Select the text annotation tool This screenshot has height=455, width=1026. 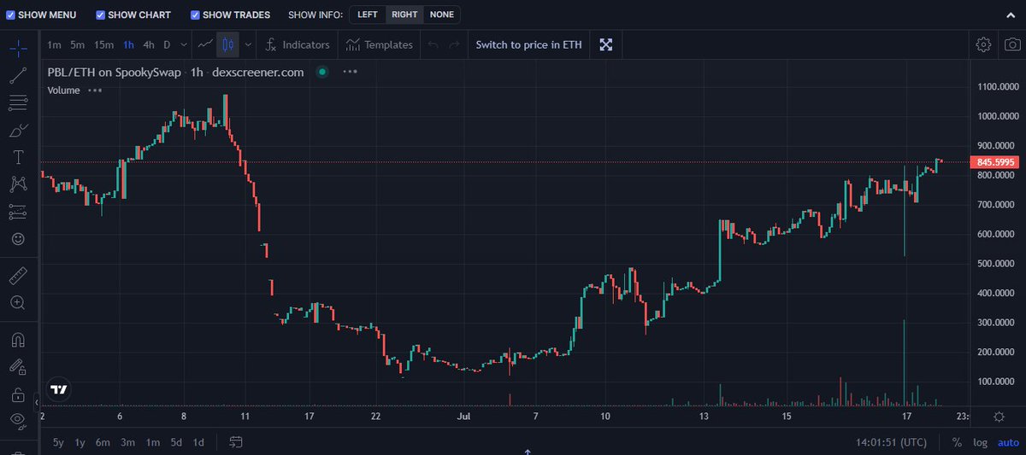pos(18,158)
